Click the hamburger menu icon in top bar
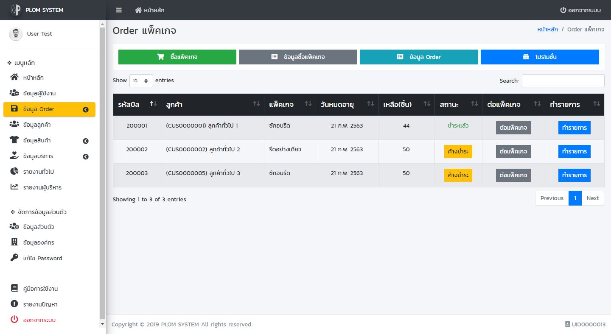The width and height of the screenshot is (611, 334). click(119, 10)
